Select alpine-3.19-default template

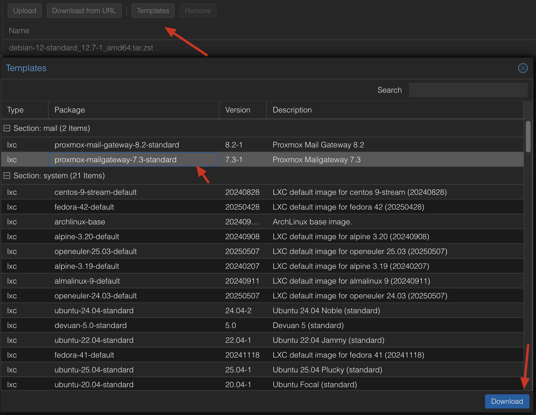click(262, 266)
